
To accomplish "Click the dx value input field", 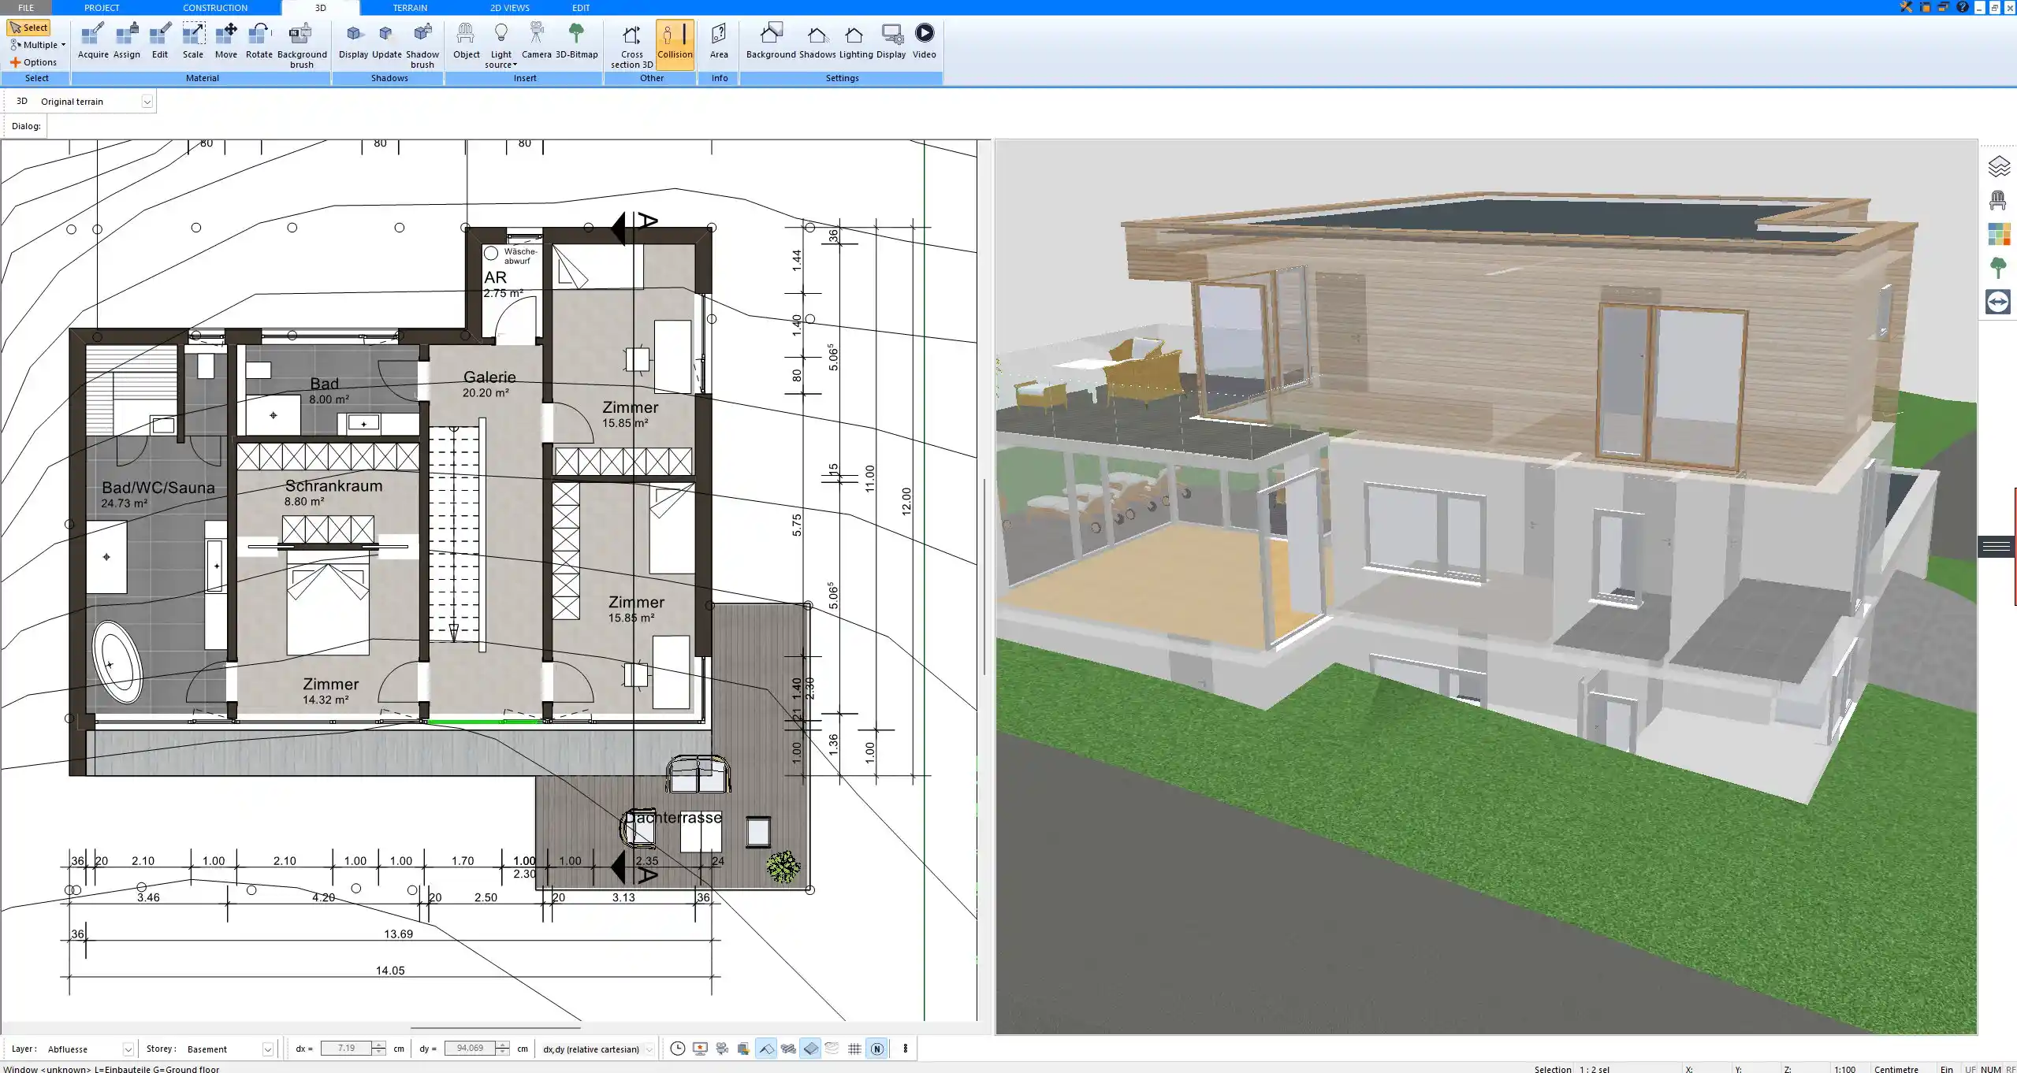I will click(347, 1049).
